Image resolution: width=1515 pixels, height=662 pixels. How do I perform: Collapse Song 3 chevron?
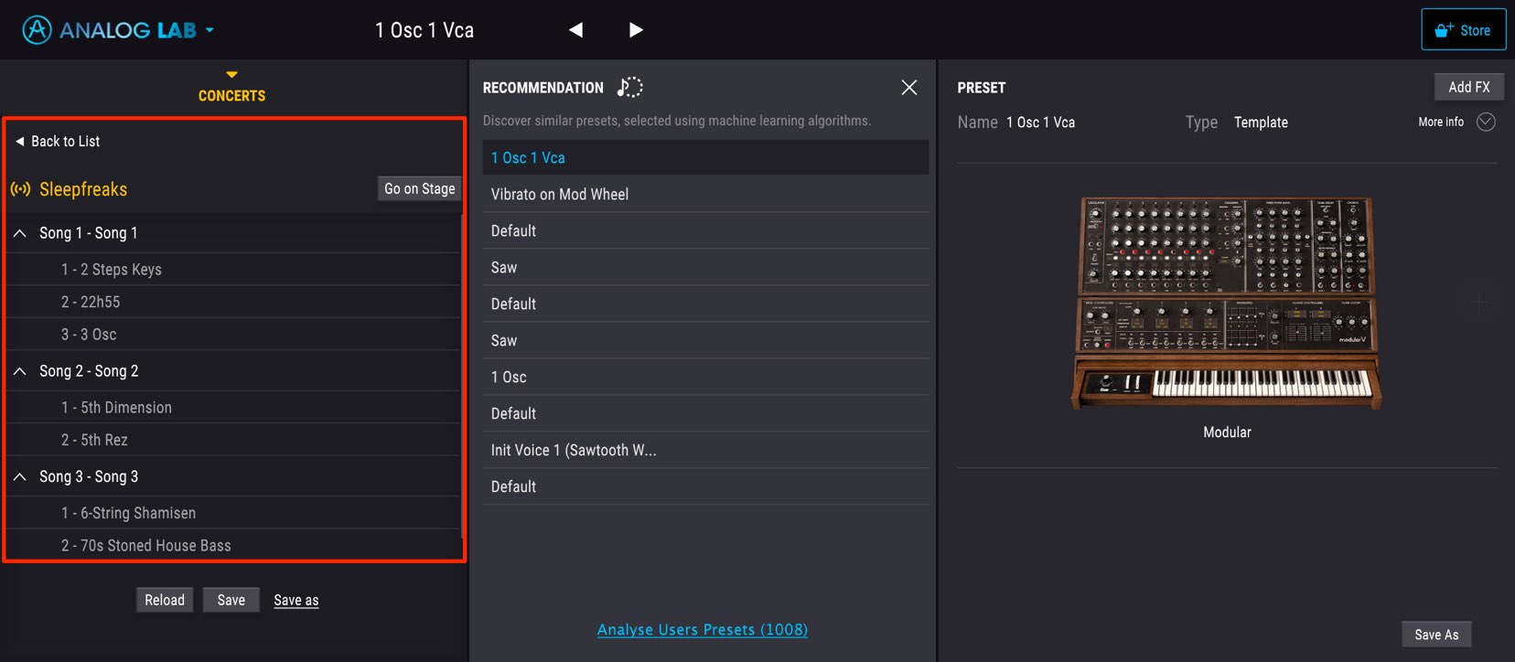[19, 476]
